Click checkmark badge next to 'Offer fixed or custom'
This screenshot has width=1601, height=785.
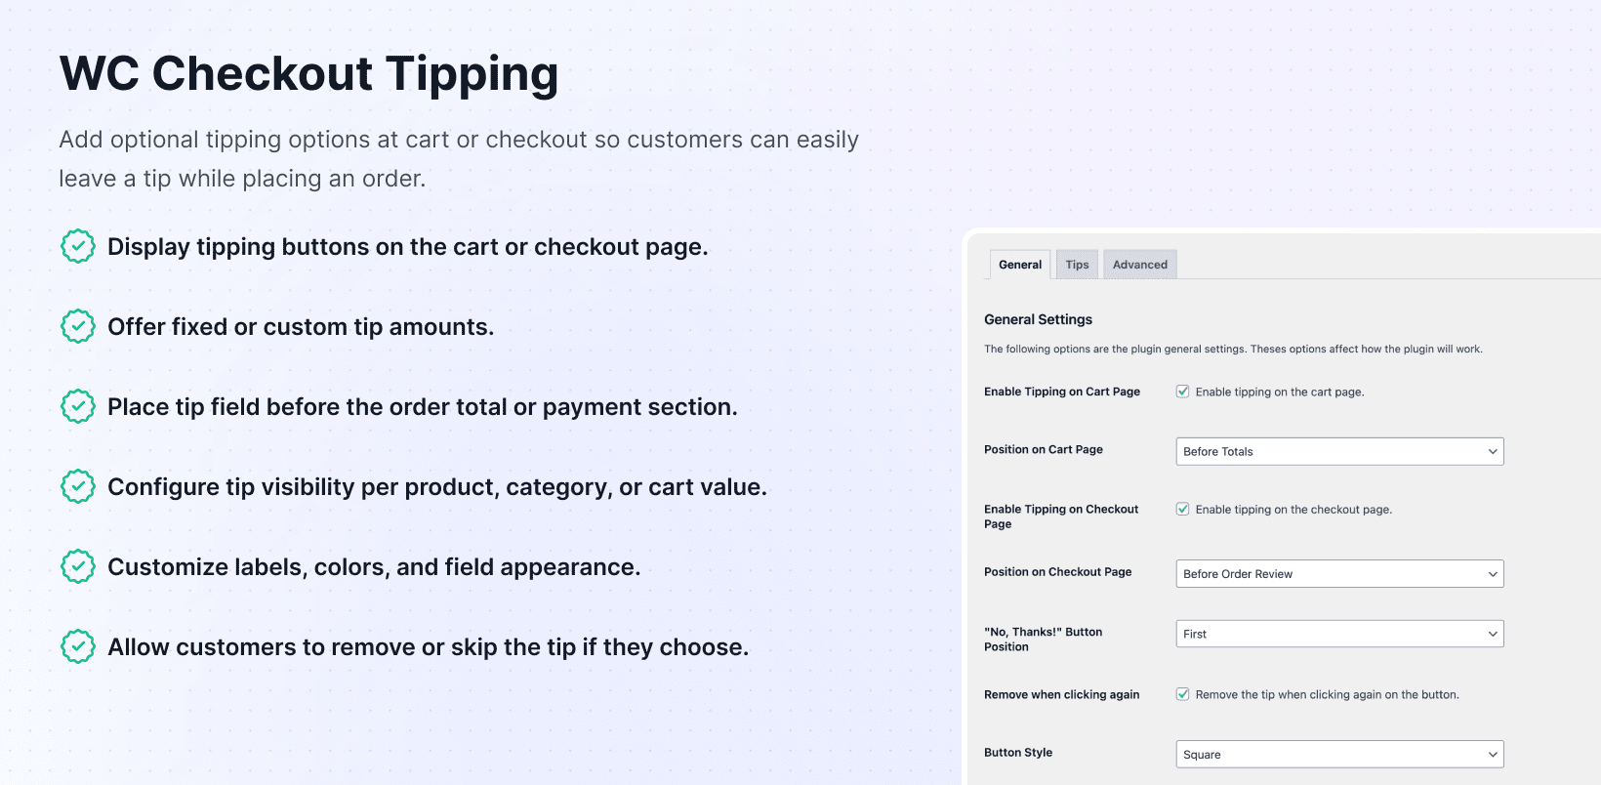pyautogui.click(x=78, y=327)
